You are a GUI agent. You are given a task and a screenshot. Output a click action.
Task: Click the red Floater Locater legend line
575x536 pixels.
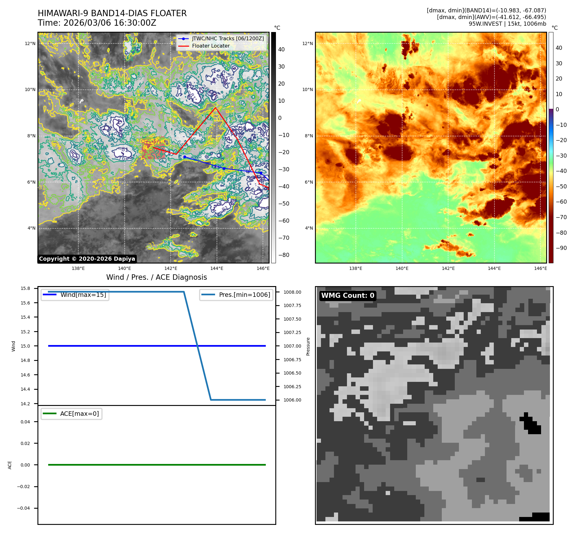(183, 46)
